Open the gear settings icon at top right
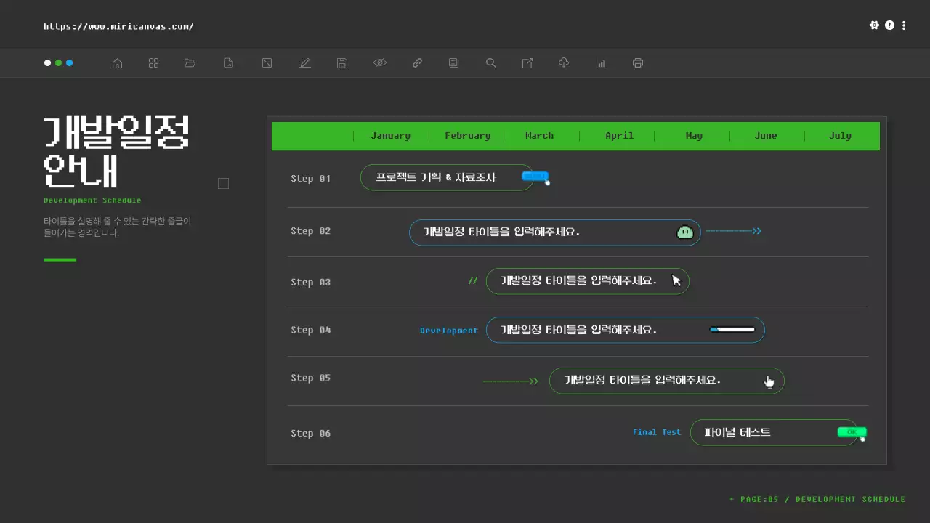The height and width of the screenshot is (523, 930). 874,25
